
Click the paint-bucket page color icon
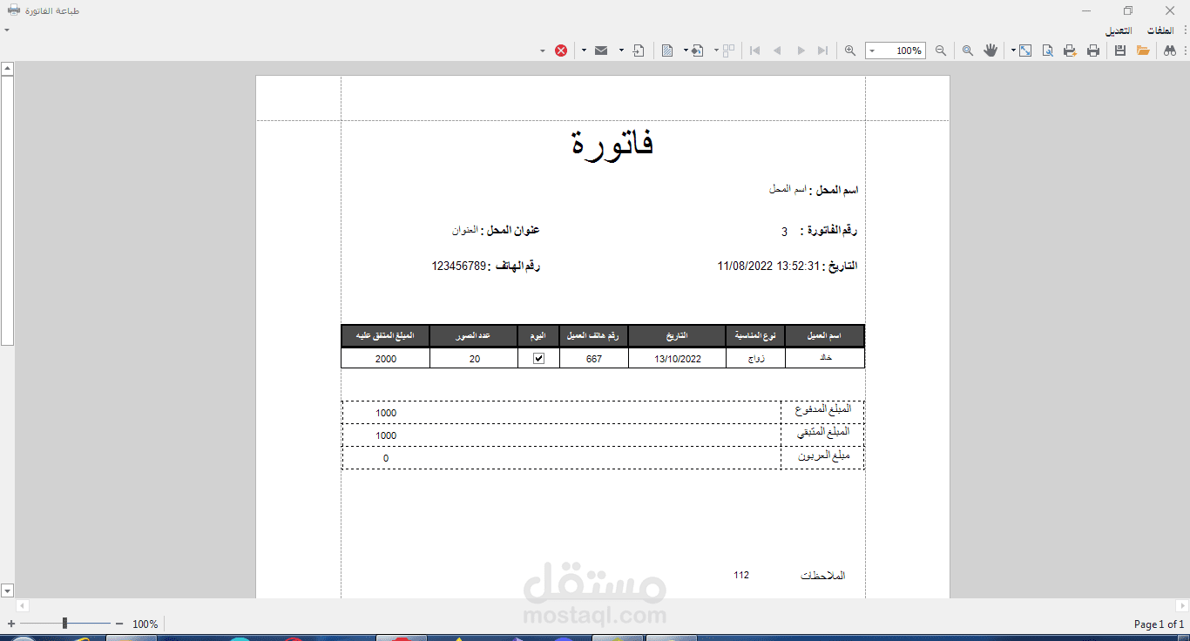pyautogui.click(x=697, y=51)
